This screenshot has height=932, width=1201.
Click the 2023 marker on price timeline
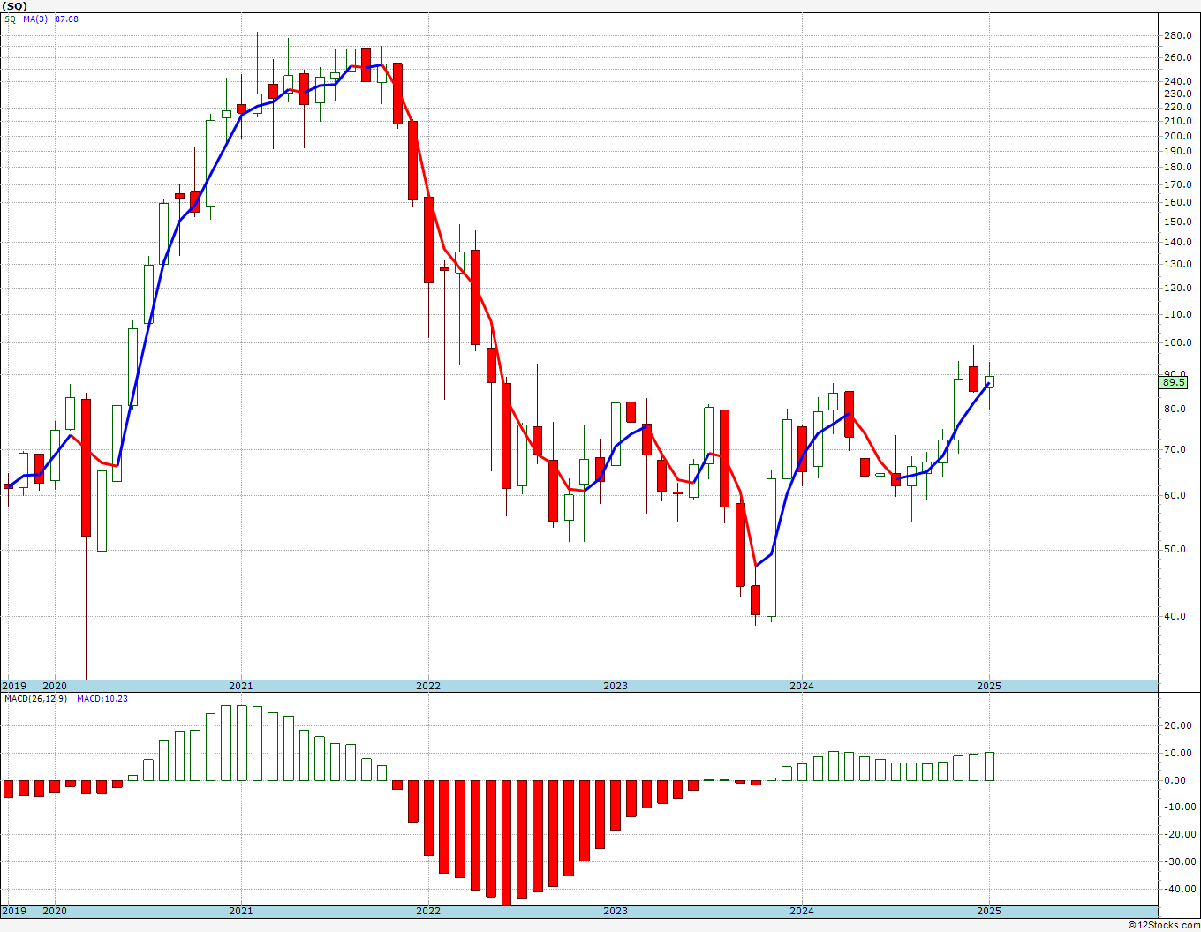click(x=615, y=686)
